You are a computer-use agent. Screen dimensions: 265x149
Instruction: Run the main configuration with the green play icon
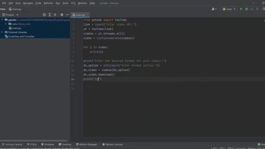click(241, 9)
